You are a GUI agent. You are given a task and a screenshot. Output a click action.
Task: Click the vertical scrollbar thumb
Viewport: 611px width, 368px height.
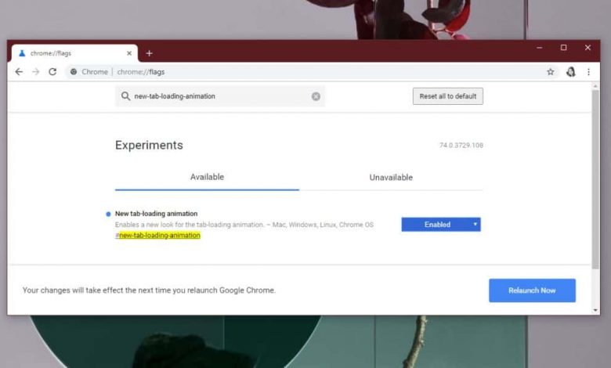point(595,179)
